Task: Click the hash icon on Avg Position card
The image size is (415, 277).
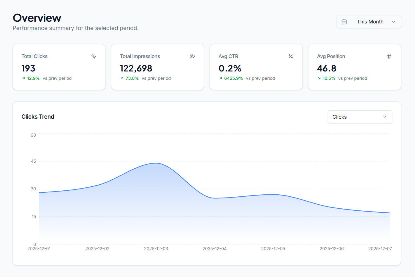Action: click(389, 56)
